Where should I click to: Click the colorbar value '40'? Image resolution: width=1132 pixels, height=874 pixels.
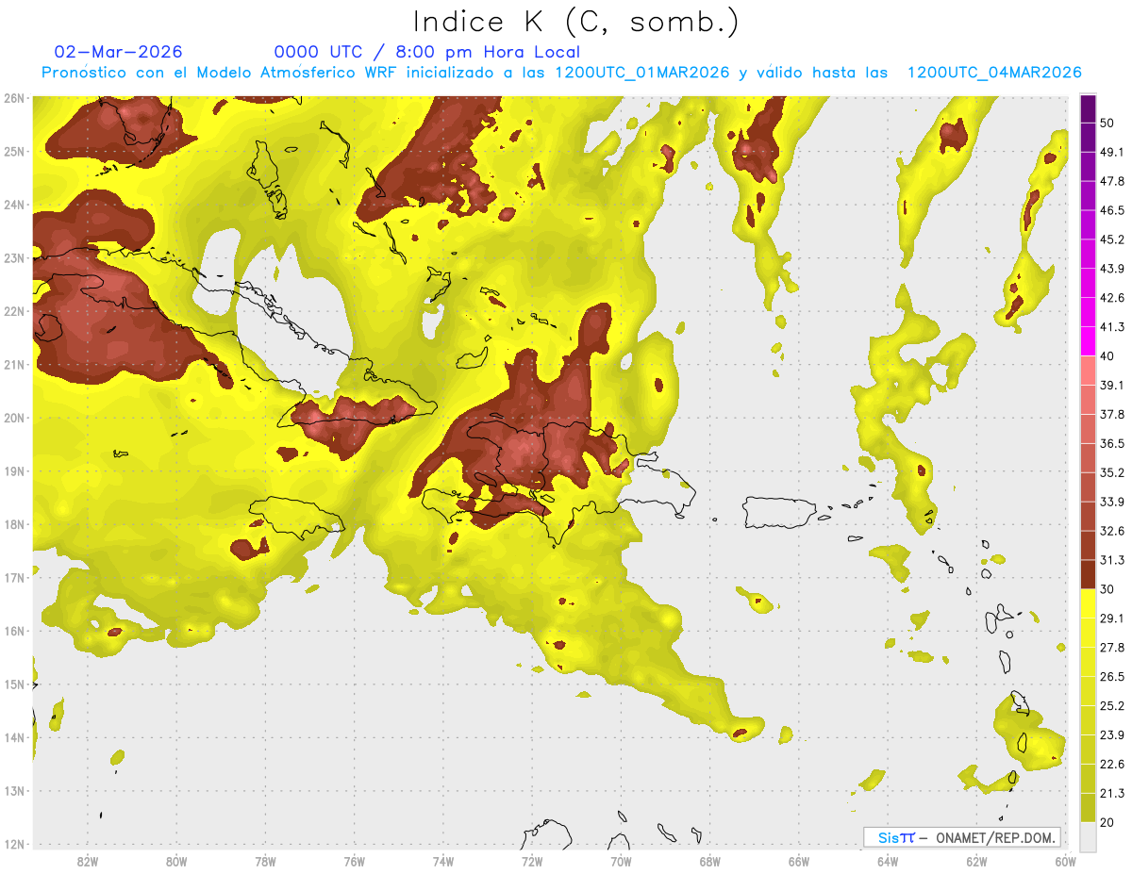pos(1107,356)
